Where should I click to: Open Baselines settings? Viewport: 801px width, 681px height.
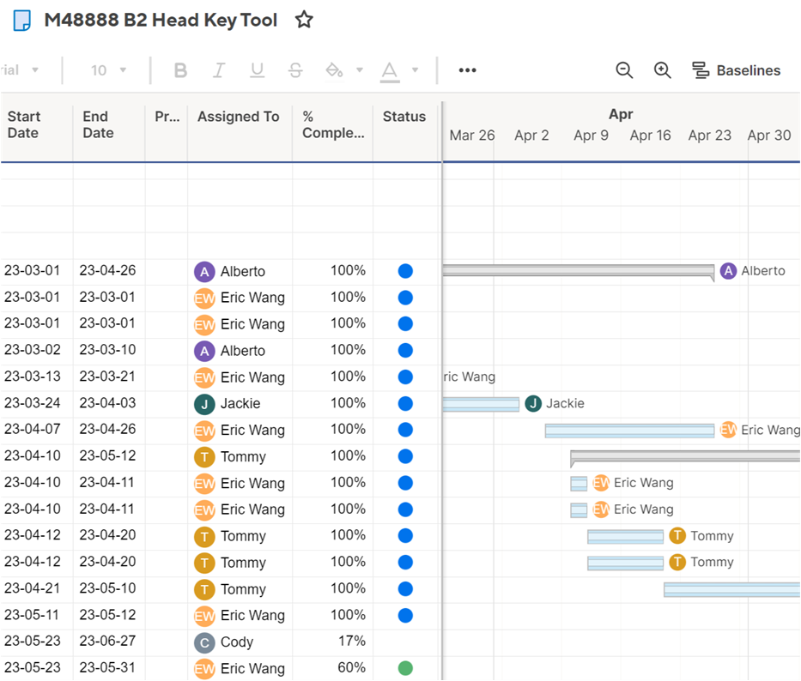[736, 70]
